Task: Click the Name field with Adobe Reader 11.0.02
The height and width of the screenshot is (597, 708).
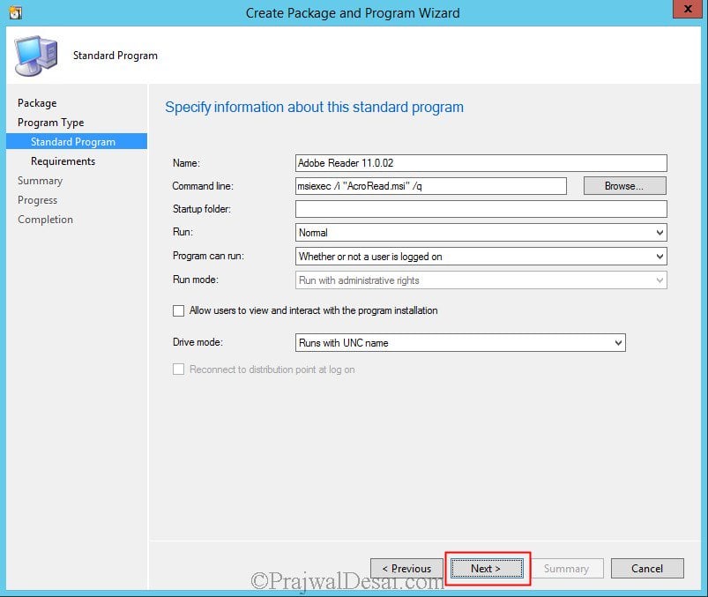Action: click(x=481, y=163)
